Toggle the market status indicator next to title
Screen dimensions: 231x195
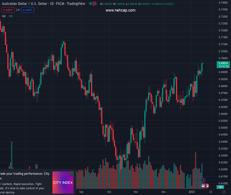(x=93, y=4)
